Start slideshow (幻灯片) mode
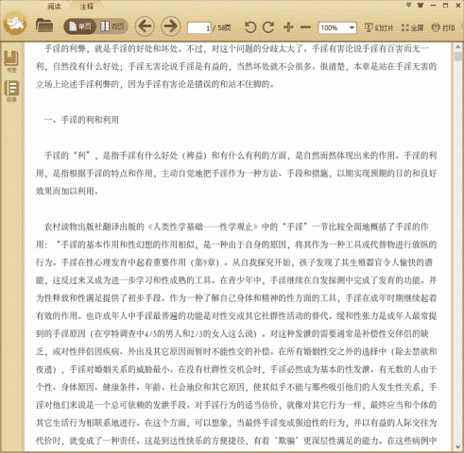This screenshot has width=464, height=453. (x=379, y=27)
